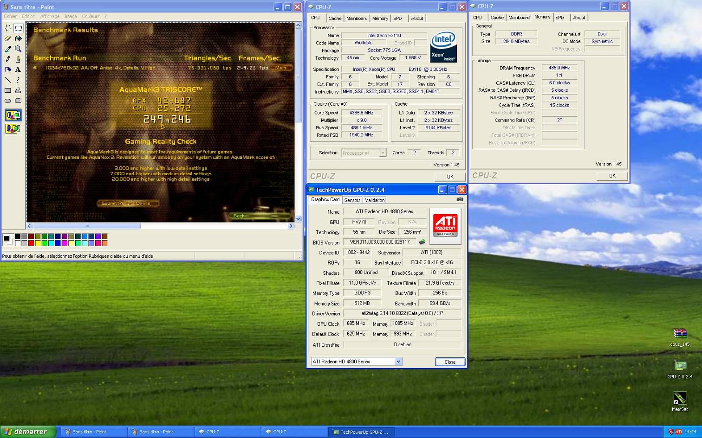The image size is (702, 438).
Task: Switch to the Mainboard tab in left CPU-Z window
Action: coord(357,19)
